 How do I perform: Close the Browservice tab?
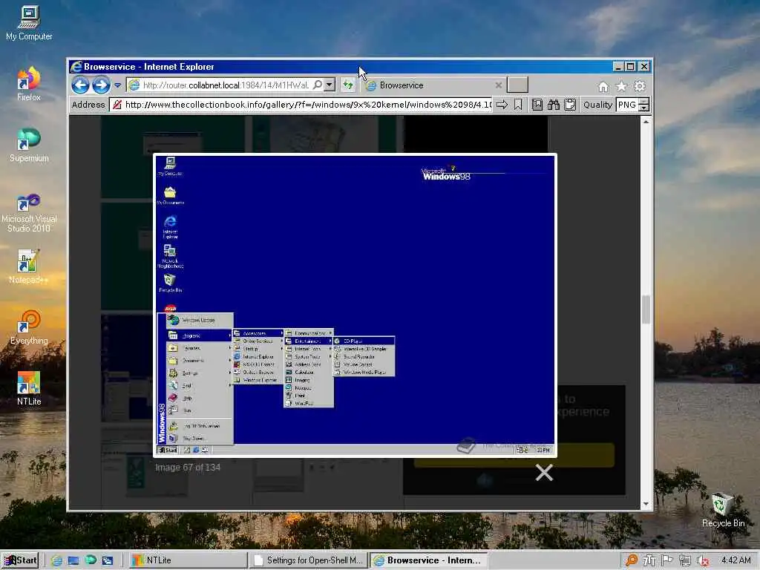498,85
